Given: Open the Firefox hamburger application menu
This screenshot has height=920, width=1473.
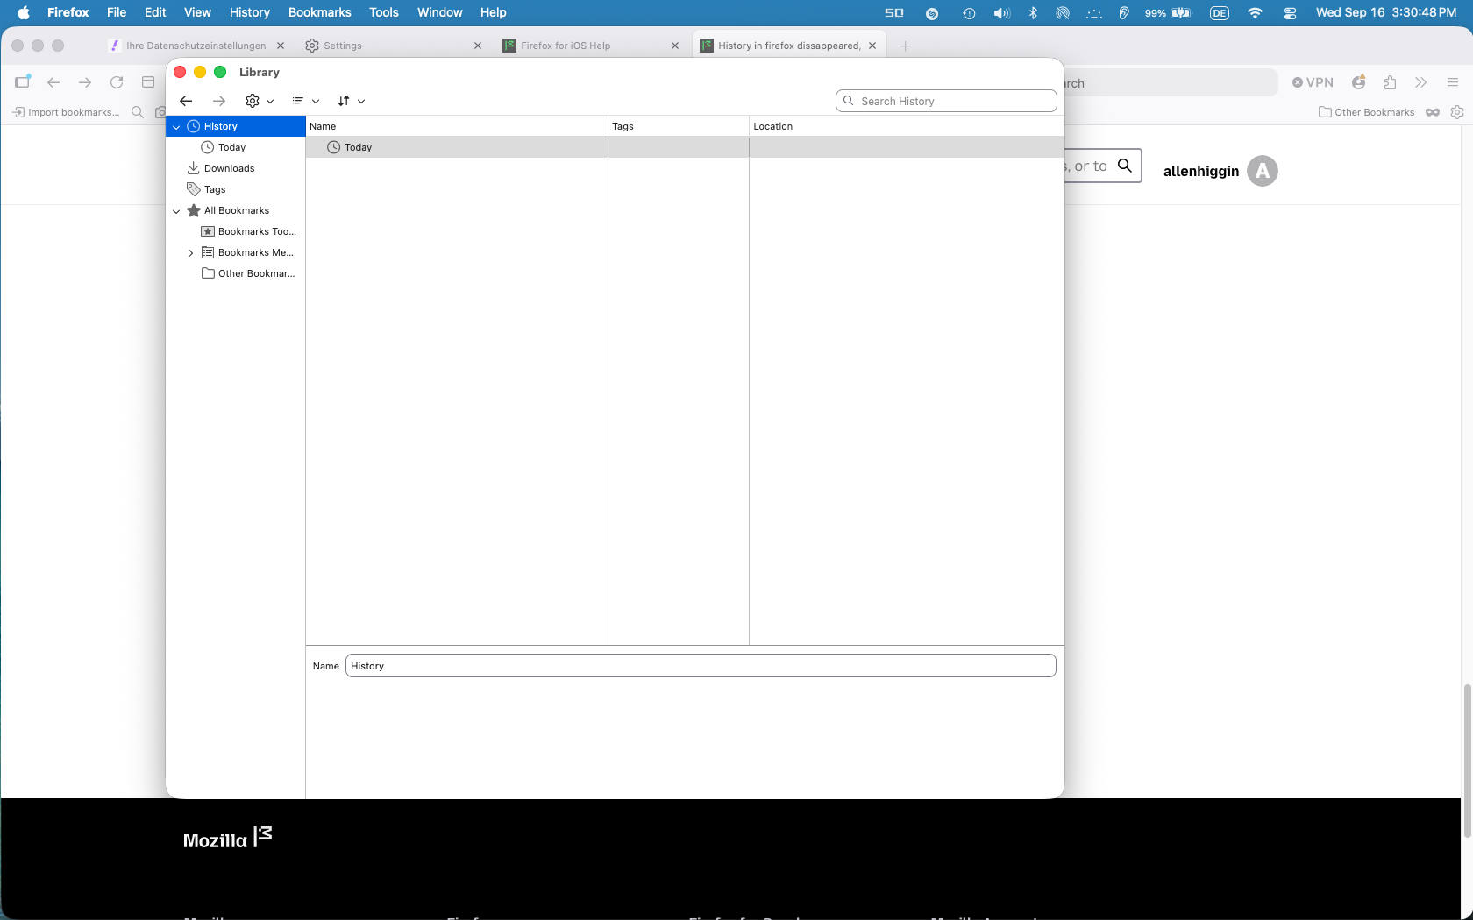Looking at the screenshot, I should pyautogui.click(x=1452, y=82).
